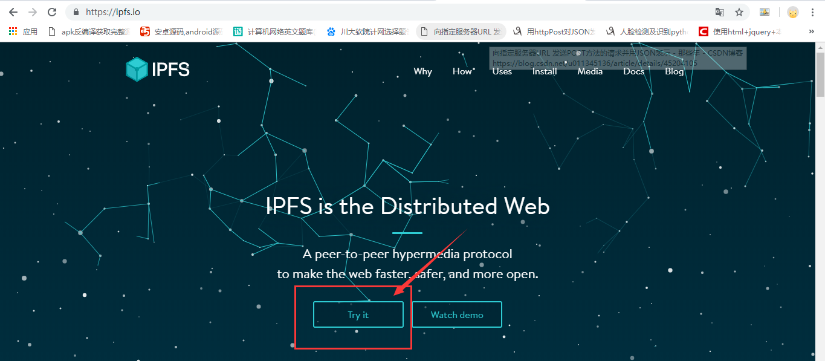Expand the hidden bookmarks chevron
Viewport: 825px width, 361px height.
[812, 31]
